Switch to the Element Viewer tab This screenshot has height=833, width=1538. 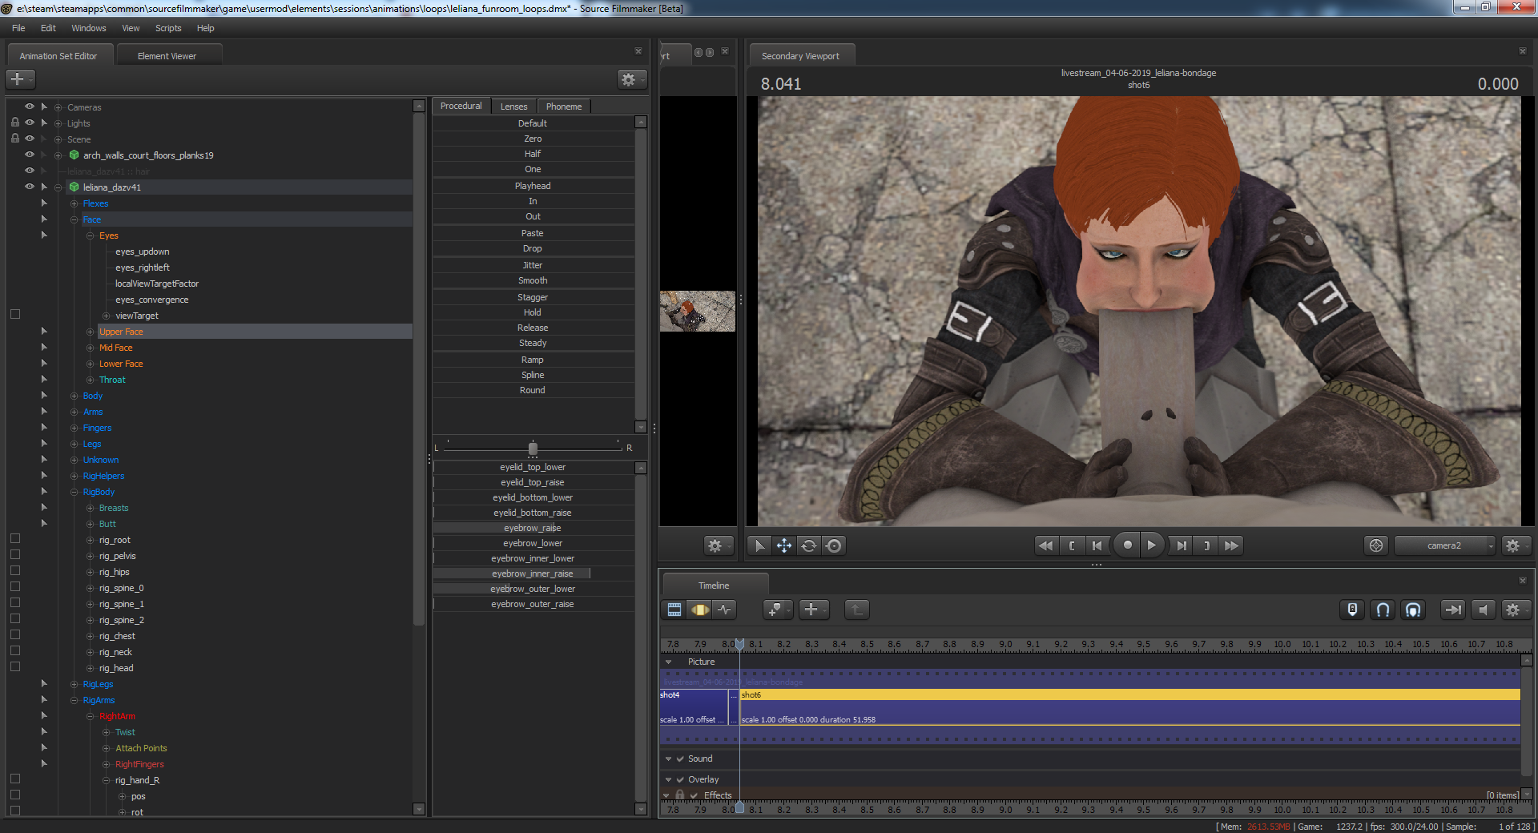click(167, 56)
